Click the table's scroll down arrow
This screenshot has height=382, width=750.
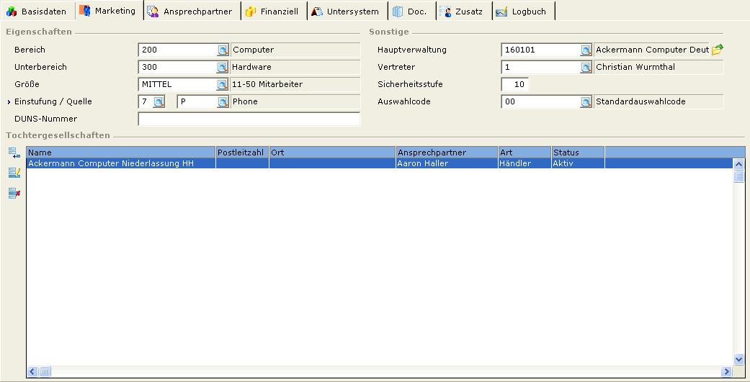point(738,360)
